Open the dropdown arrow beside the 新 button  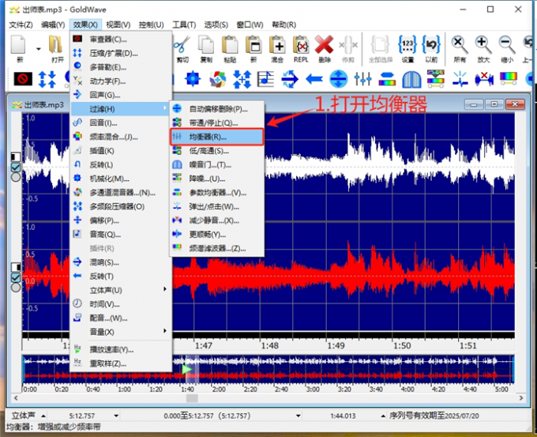coord(39,49)
